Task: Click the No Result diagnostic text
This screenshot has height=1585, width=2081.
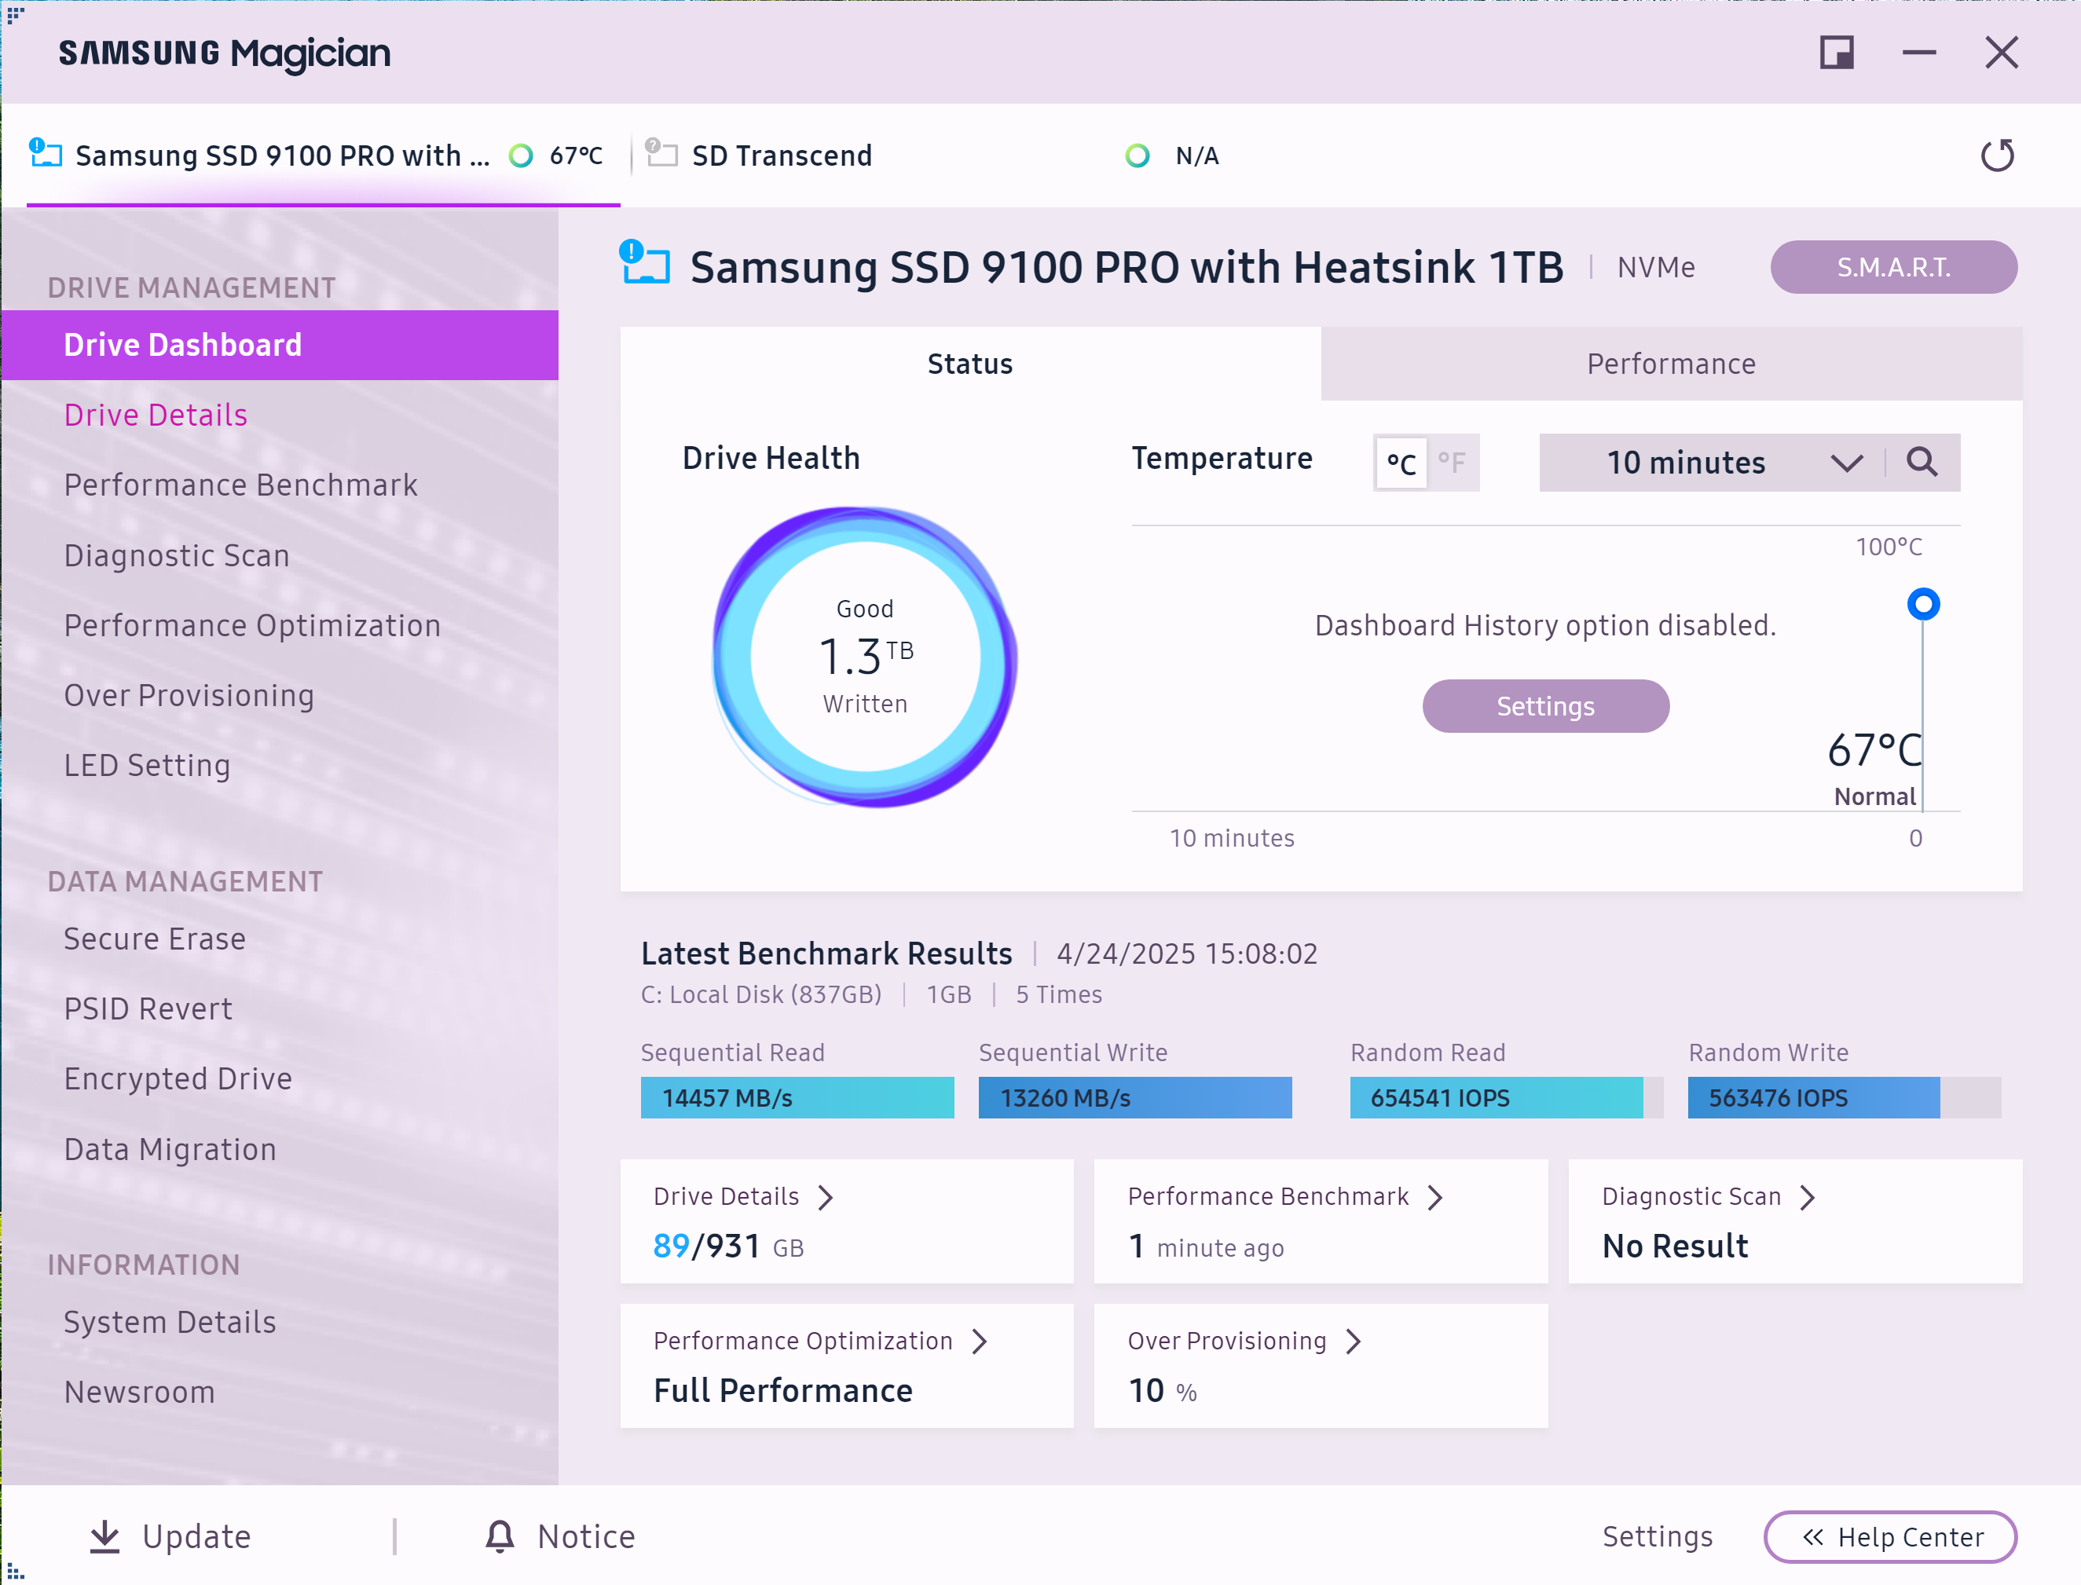Action: pyautogui.click(x=1675, y=1246)
